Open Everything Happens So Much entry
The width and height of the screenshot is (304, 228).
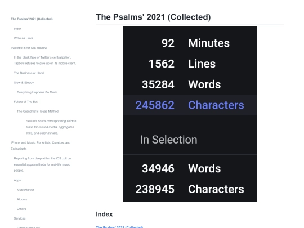click(x=37, y=92)
